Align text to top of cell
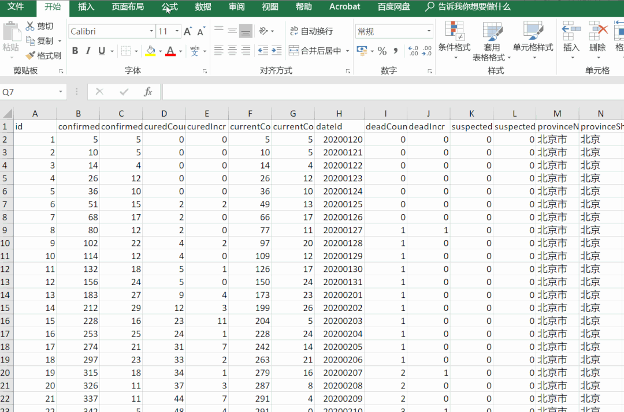 pos(218,31)
